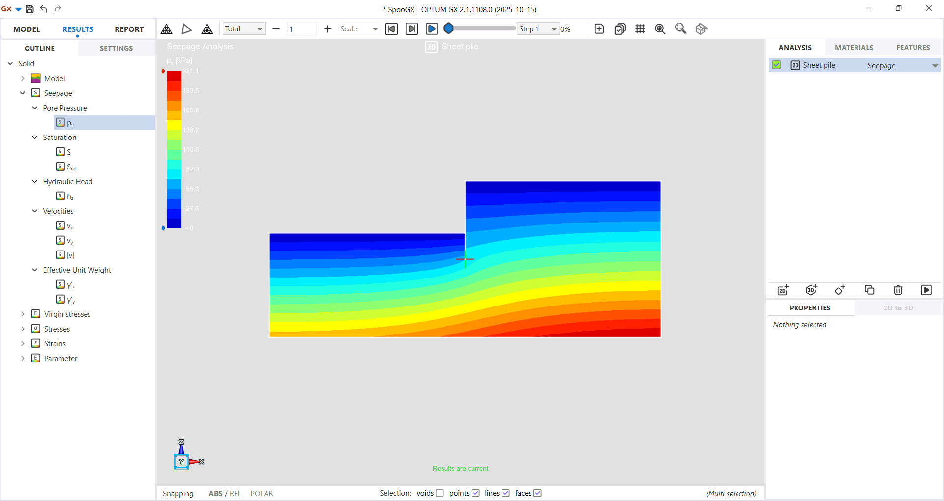This screenshot has width=944, height=501.
Task: Create a new 2D analysis
Action: [x=782, y=290]
